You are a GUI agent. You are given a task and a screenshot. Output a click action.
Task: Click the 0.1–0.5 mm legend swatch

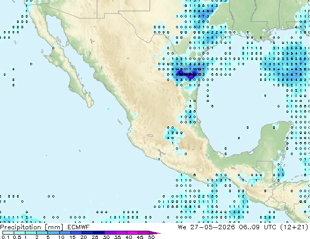click(8, 233)
